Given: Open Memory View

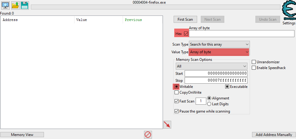Looking at the screenshot, I should click(x=22, y=135).
